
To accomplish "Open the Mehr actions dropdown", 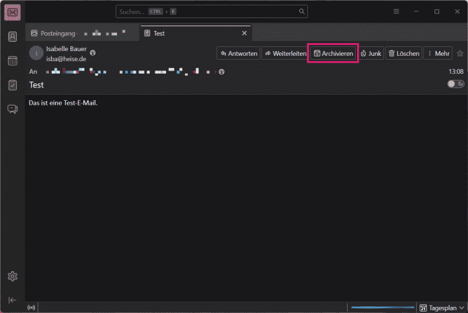I will click(x=438, y=54).
